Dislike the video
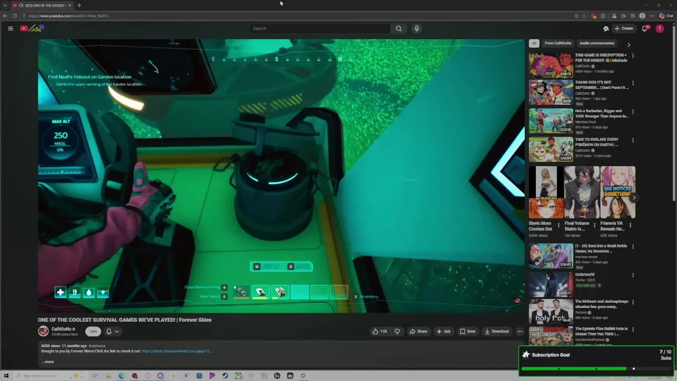Image resolution: width=677 pixels, height=381 pixels. tap(397, 331)
